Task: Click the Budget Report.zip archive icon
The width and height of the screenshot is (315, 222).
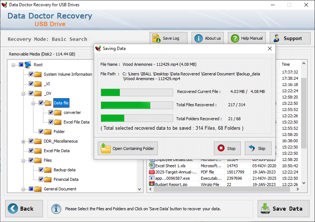Action: coord(152,184)
